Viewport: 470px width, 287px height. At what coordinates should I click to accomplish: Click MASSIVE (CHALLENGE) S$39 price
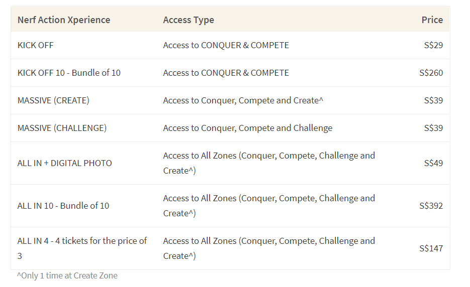[433, 128]
